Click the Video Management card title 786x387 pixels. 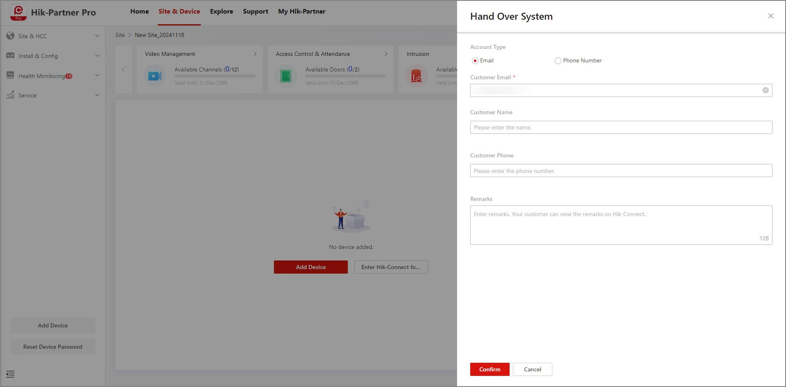coord(170,54)
